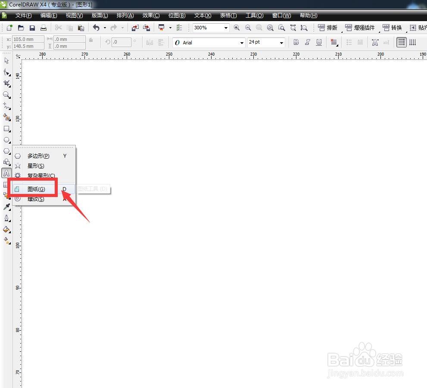Zoom to page height
Image resolution: width=427 pixels, height=388 pixels.
click(304, 28)
